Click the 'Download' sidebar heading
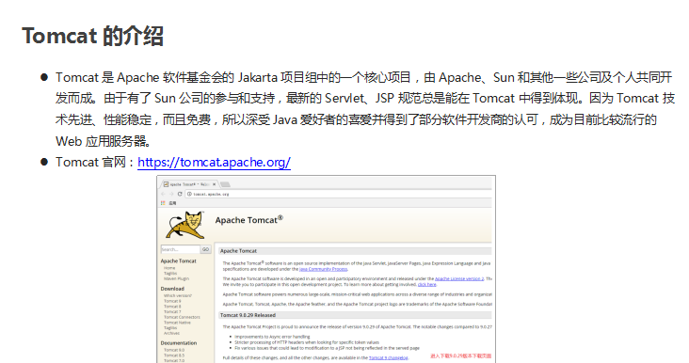The height and width of the screenshot is (363, 689). [x=172, y=289]
